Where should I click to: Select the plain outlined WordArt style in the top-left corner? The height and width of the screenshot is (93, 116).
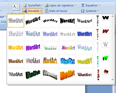click(x=16, y=21)
